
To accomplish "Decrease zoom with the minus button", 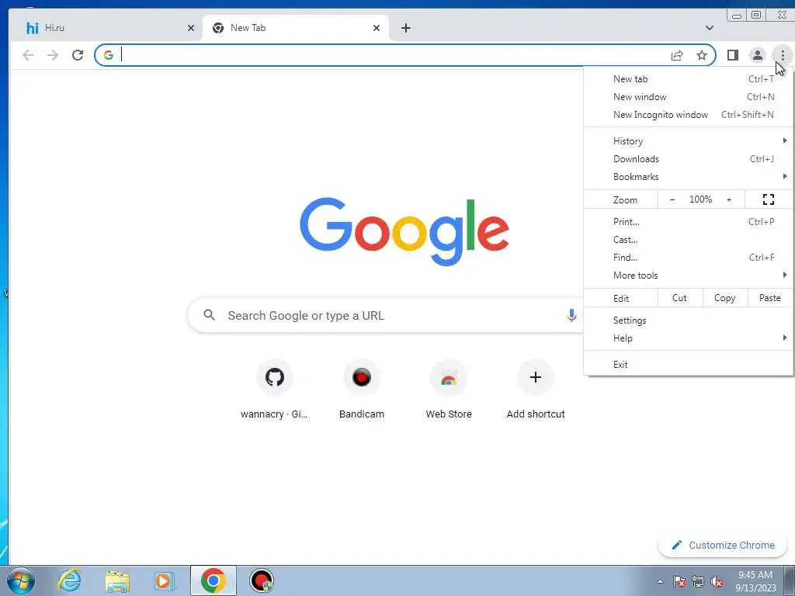I will [672, 199].
